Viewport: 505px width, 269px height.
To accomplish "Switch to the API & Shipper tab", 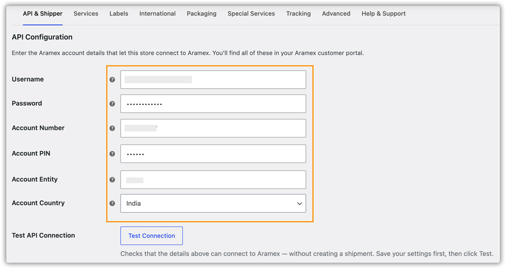I will pos(42,14).
